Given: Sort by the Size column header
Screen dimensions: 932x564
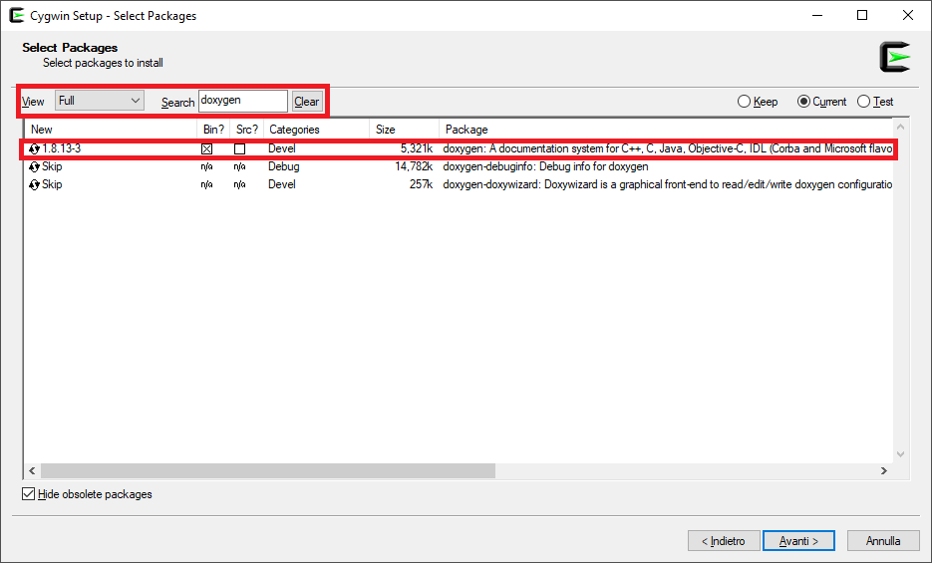Looking at the screenshot, I should coord(404,129).
